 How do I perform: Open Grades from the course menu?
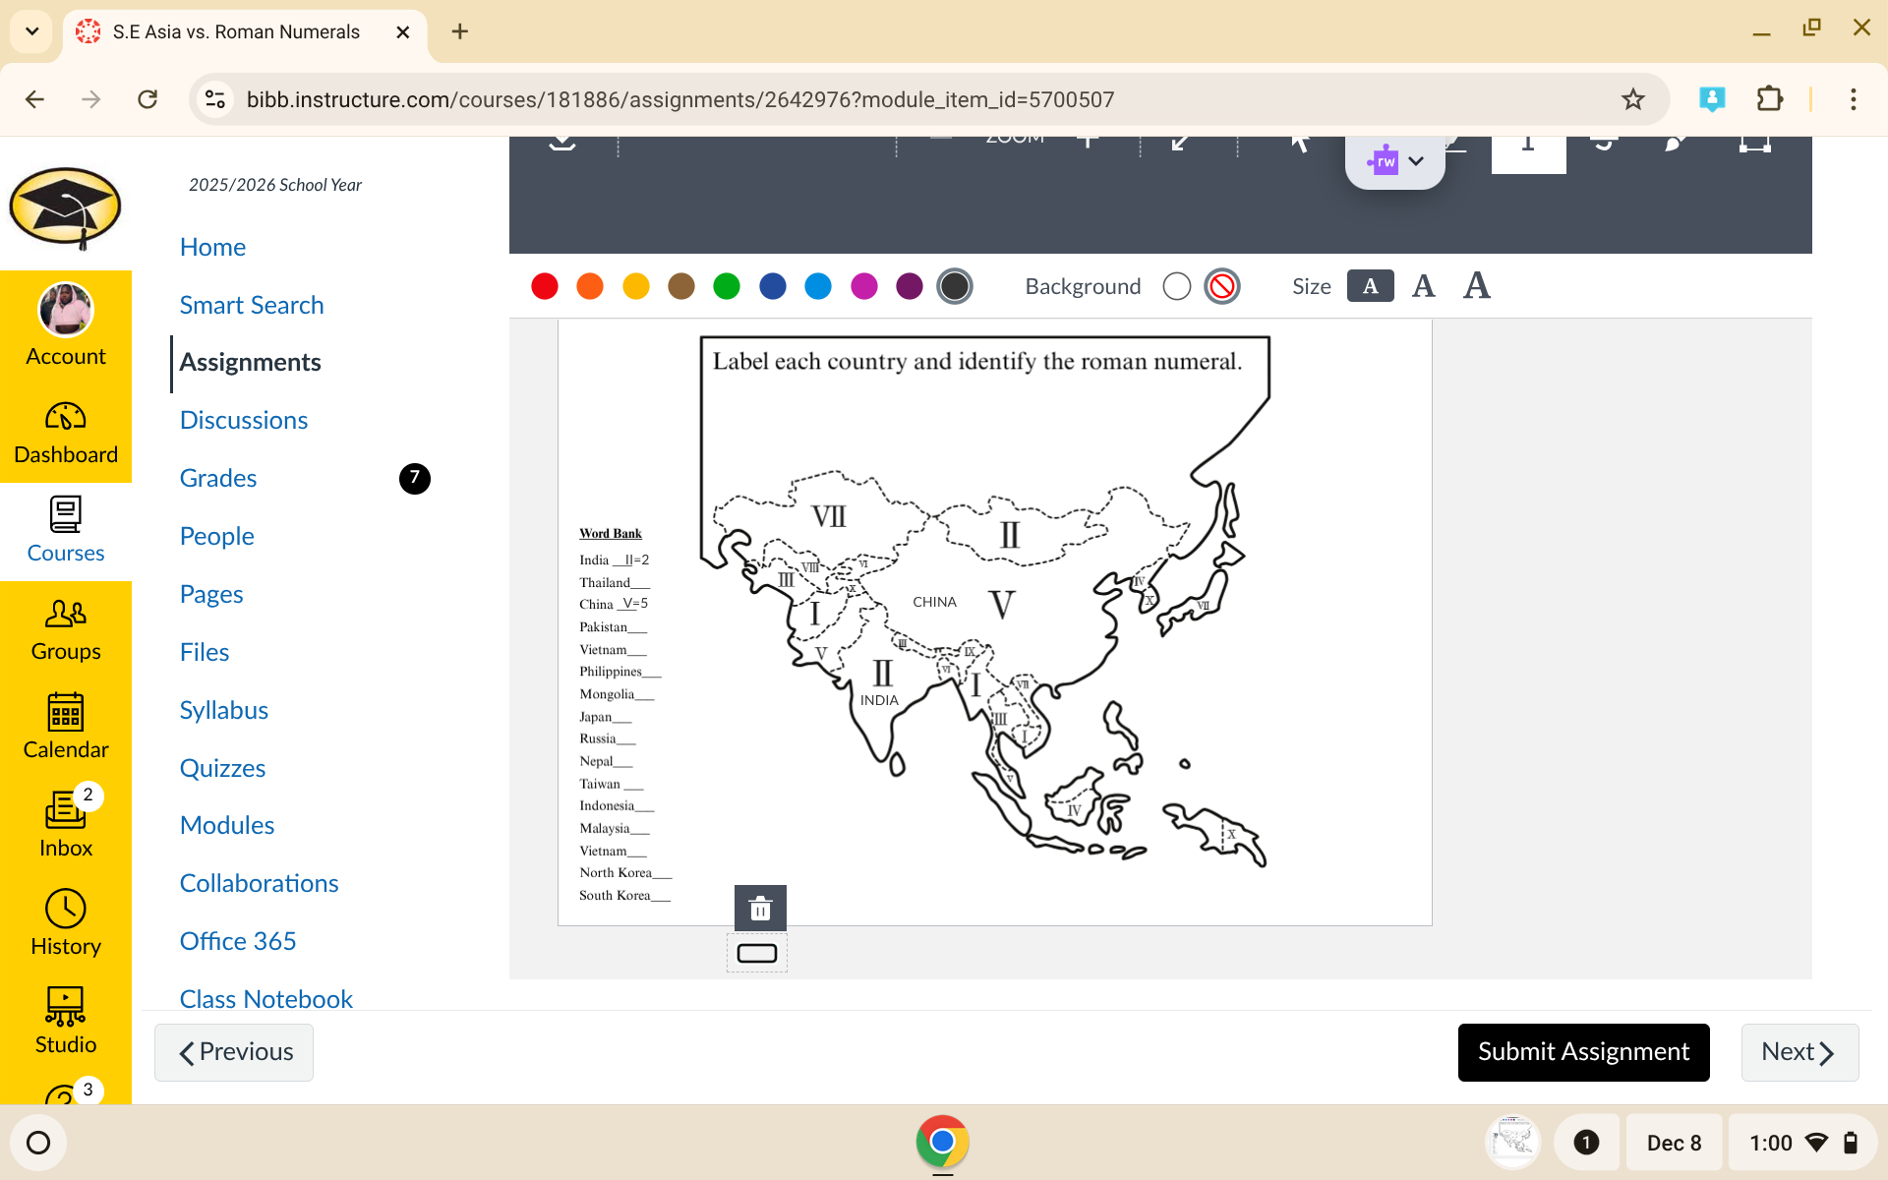pos(217,479)
